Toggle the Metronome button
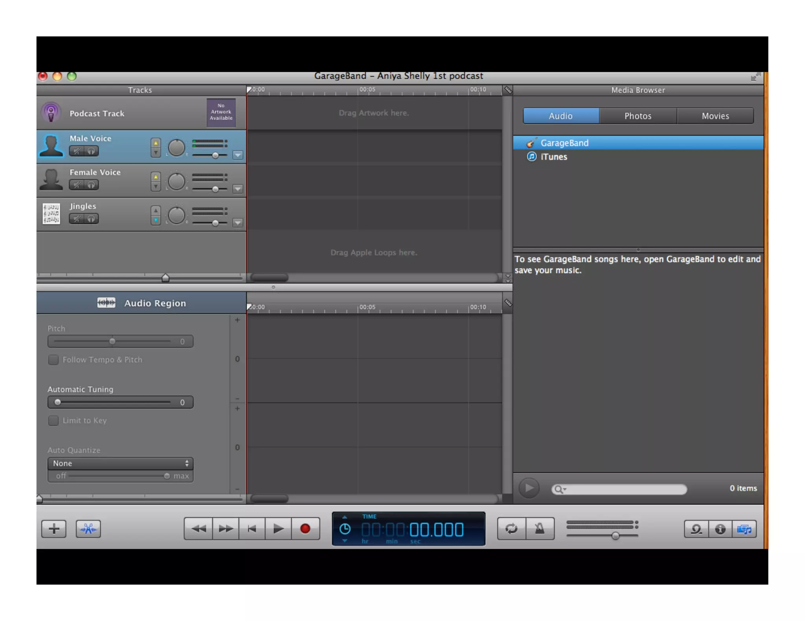805x621 pixels. coord(540,529)
